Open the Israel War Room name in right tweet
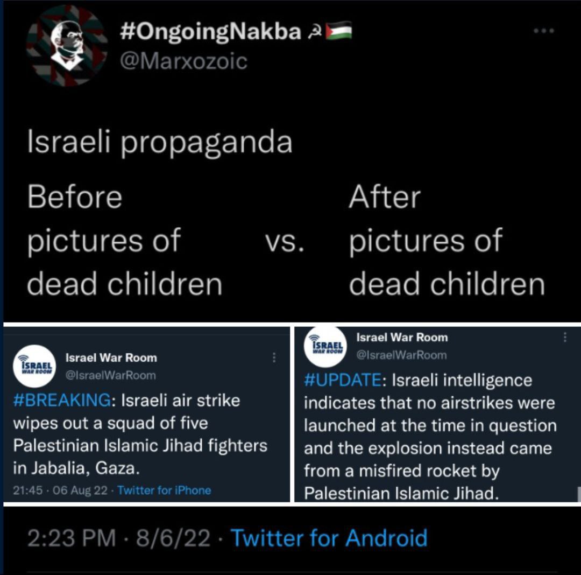Viewport: 581px width, 575px height. click(x=402, y=338)
